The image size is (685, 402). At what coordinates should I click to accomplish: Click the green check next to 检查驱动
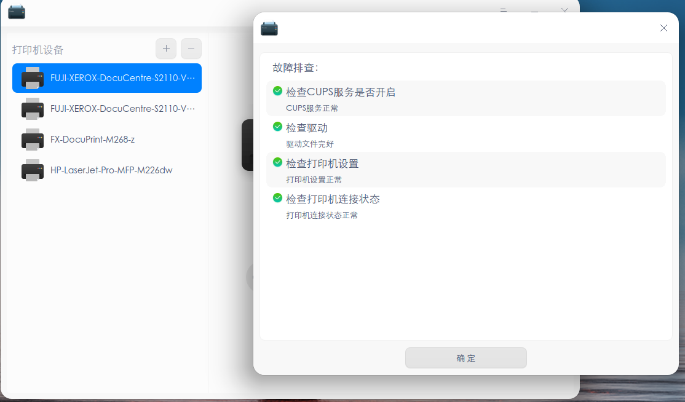[277, 127]
